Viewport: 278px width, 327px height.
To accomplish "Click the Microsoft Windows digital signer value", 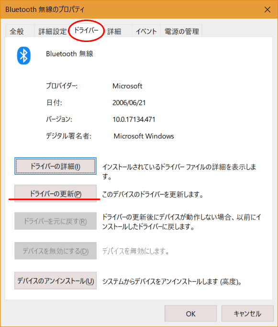I will point(144,136).
